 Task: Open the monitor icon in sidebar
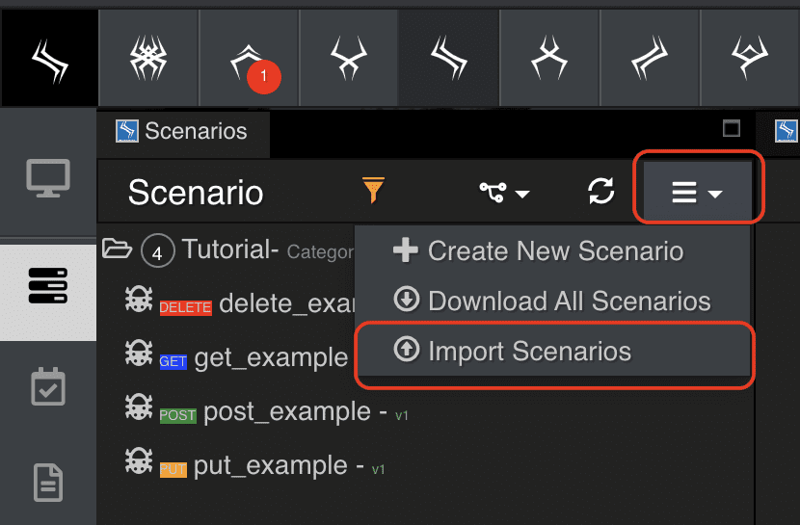tap(48, 178)
